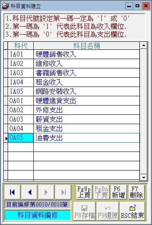Close the 科目資料建立 window
The width and height of the screenshot is (152, 225).
click(x=146, y=6)
